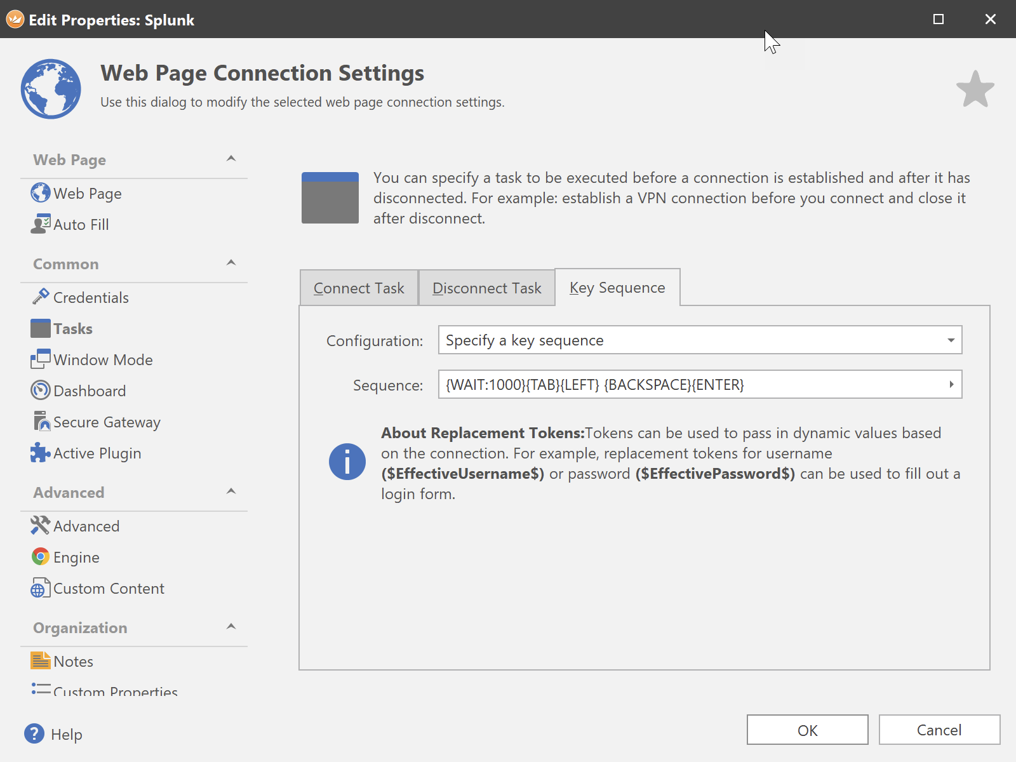The height and width of the screenshot is (762, 1016).
Task: Click the Dashboard gauge icon
Action: tap(41, 391)
